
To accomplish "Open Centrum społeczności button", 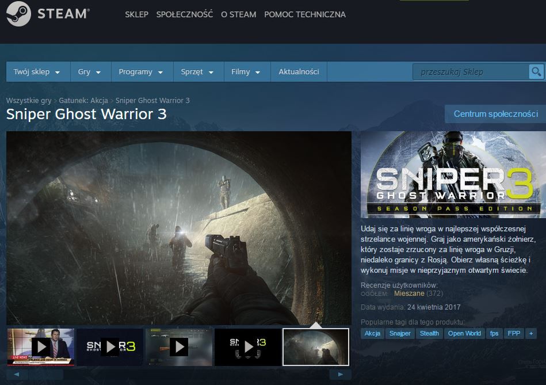I will (496, 114).
